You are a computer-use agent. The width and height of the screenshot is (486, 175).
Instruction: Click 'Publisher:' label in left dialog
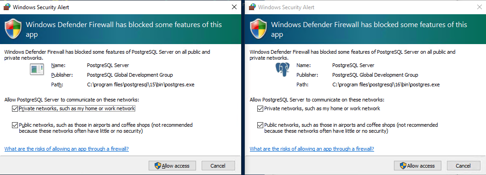(62, 75)
